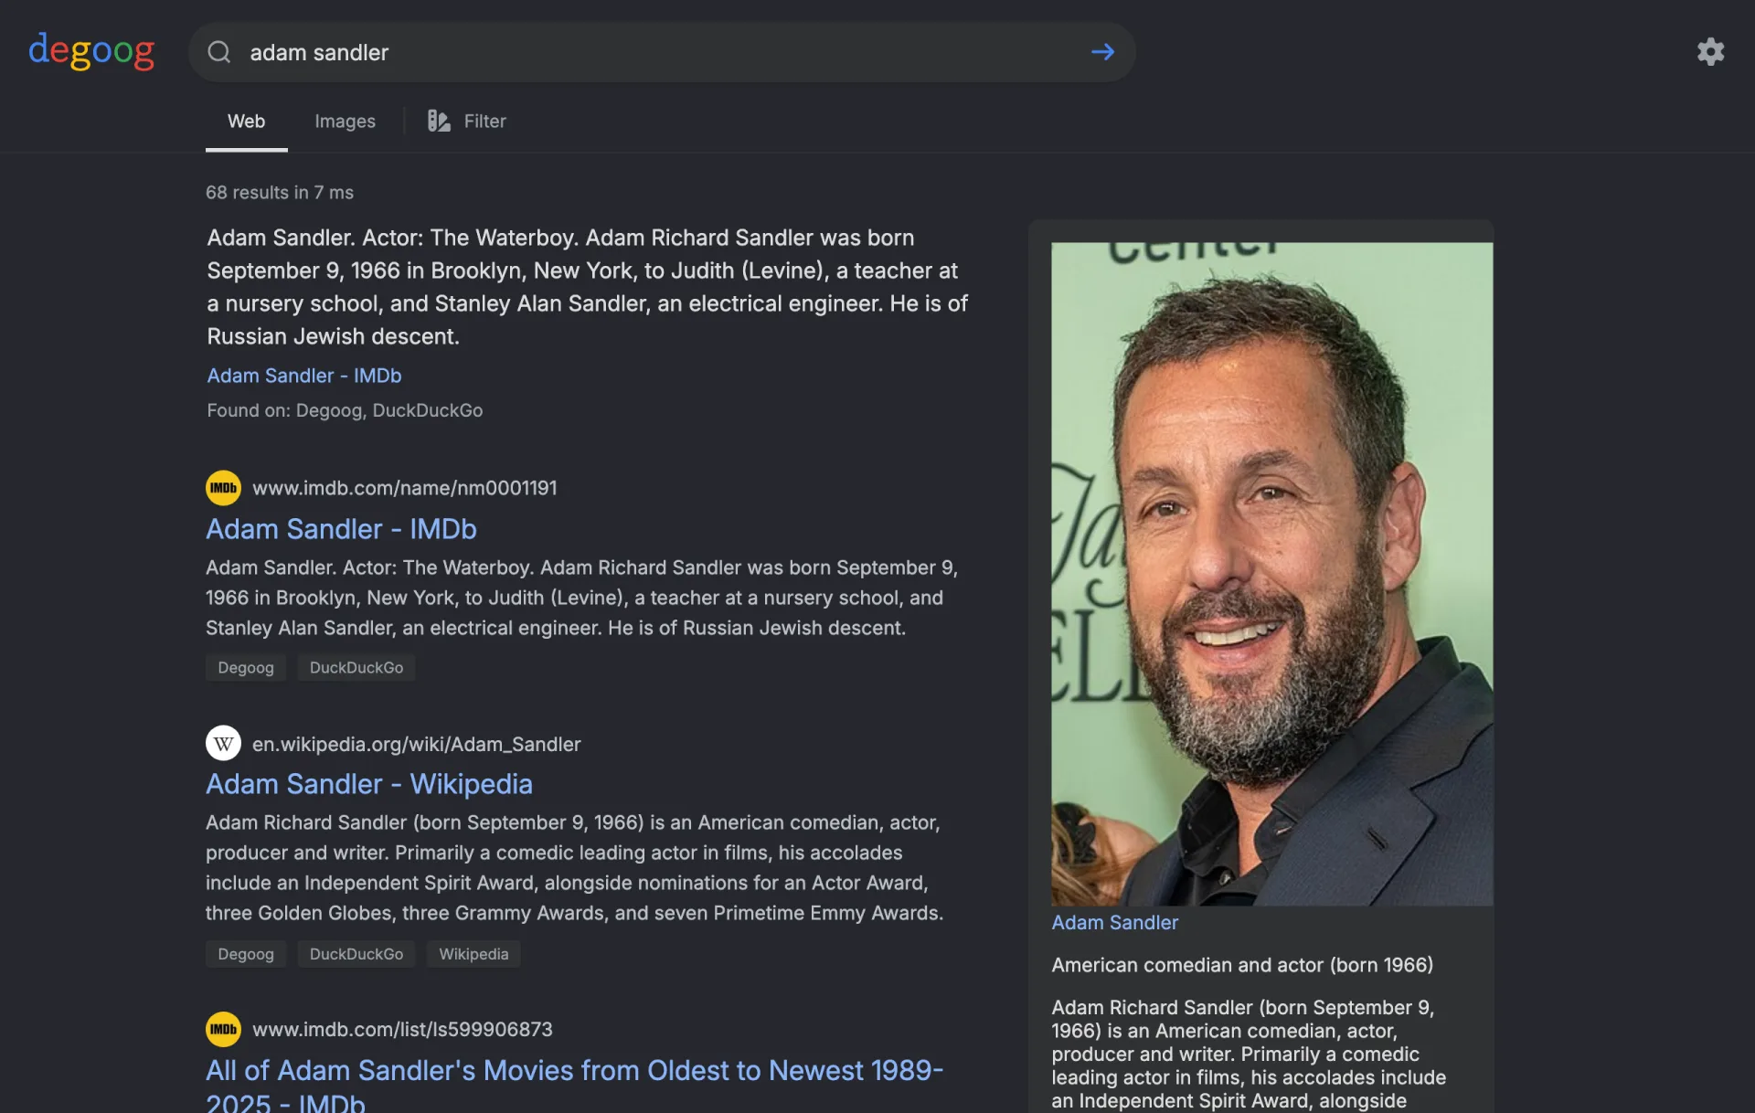This screenshot has height=1113, width=1755.
Task: Open the small 'Adam Sandler - IMDb' snippet link
Action: (x=303, y=376)
